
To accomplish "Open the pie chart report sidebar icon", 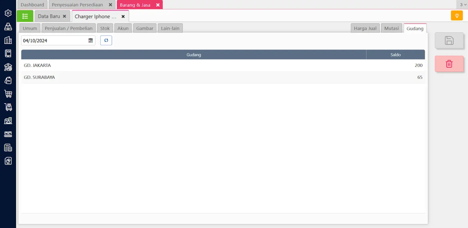I will [x=8, y=161].
